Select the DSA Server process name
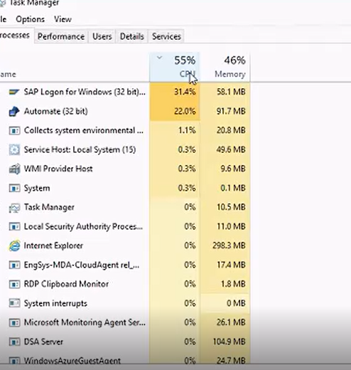The width and height of the screenshot is (351, 370). click(43, 342)
